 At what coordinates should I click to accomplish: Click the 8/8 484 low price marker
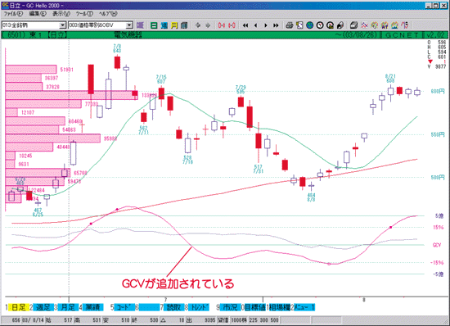(x=312, y=197)
